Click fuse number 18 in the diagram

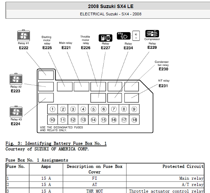click(x=134, y=120)
